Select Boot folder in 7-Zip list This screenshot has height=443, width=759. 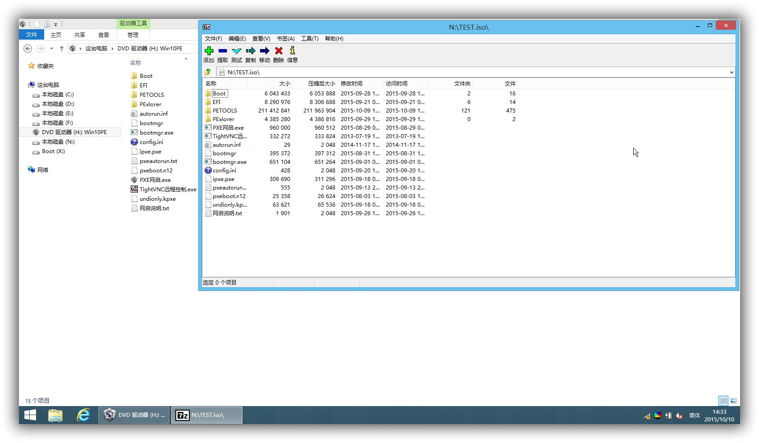click(x=219, y=94)
